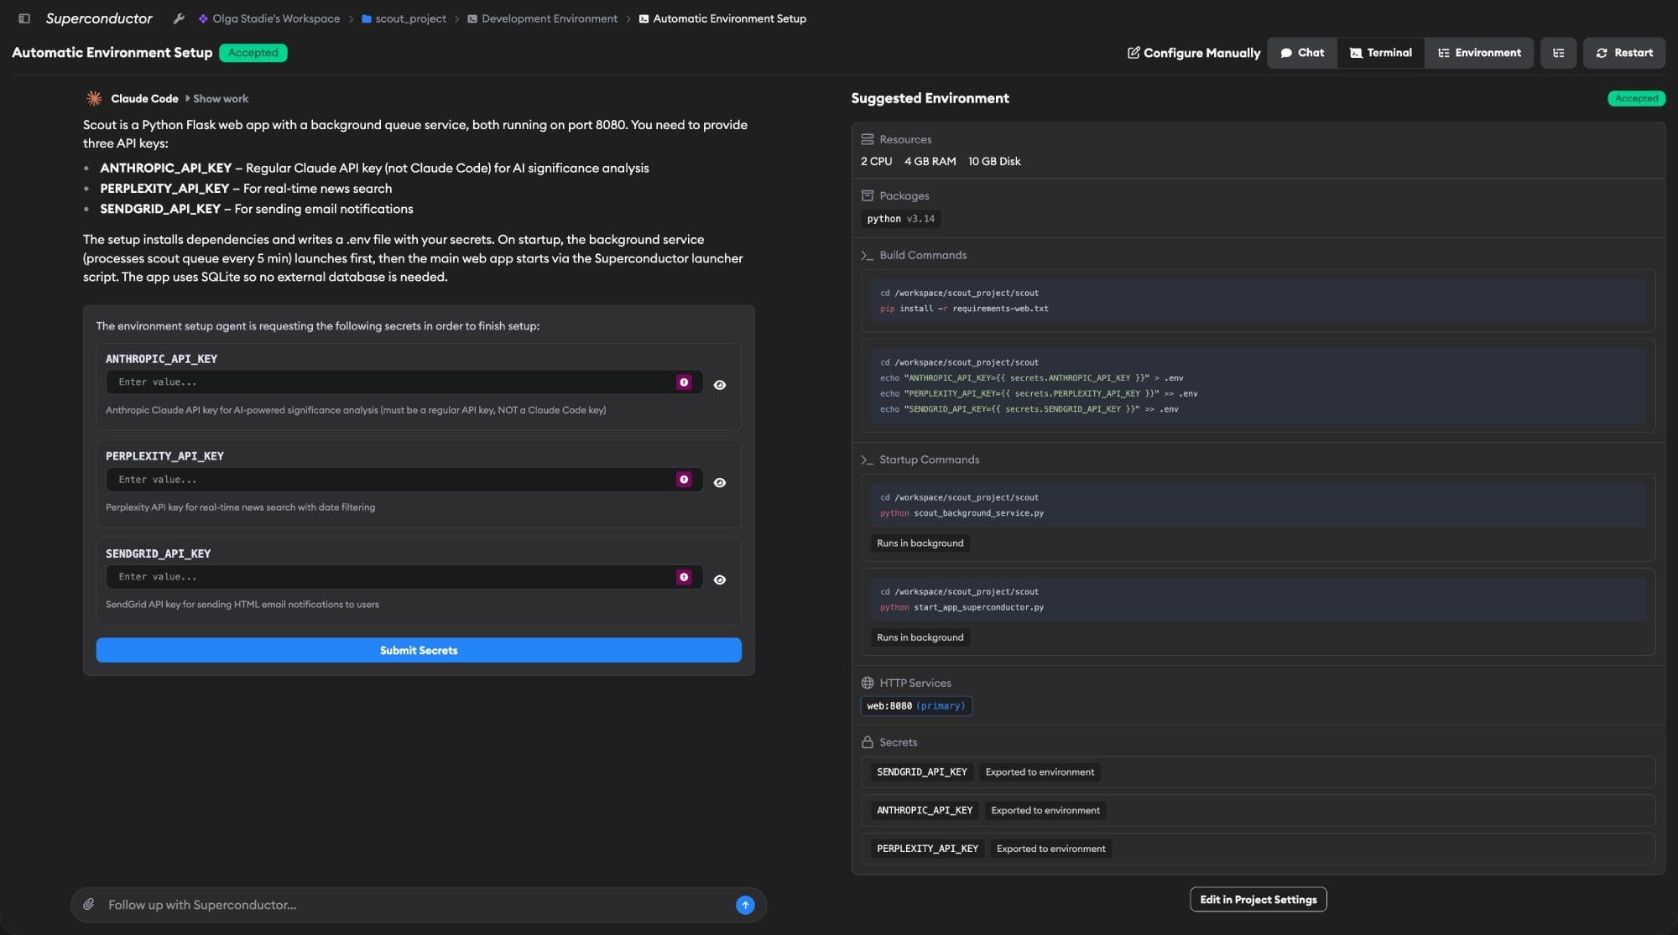Viewport: 1678px width, 935px height.
Task: Open the wrench settings icon
Action: click(x=179, y=18)
